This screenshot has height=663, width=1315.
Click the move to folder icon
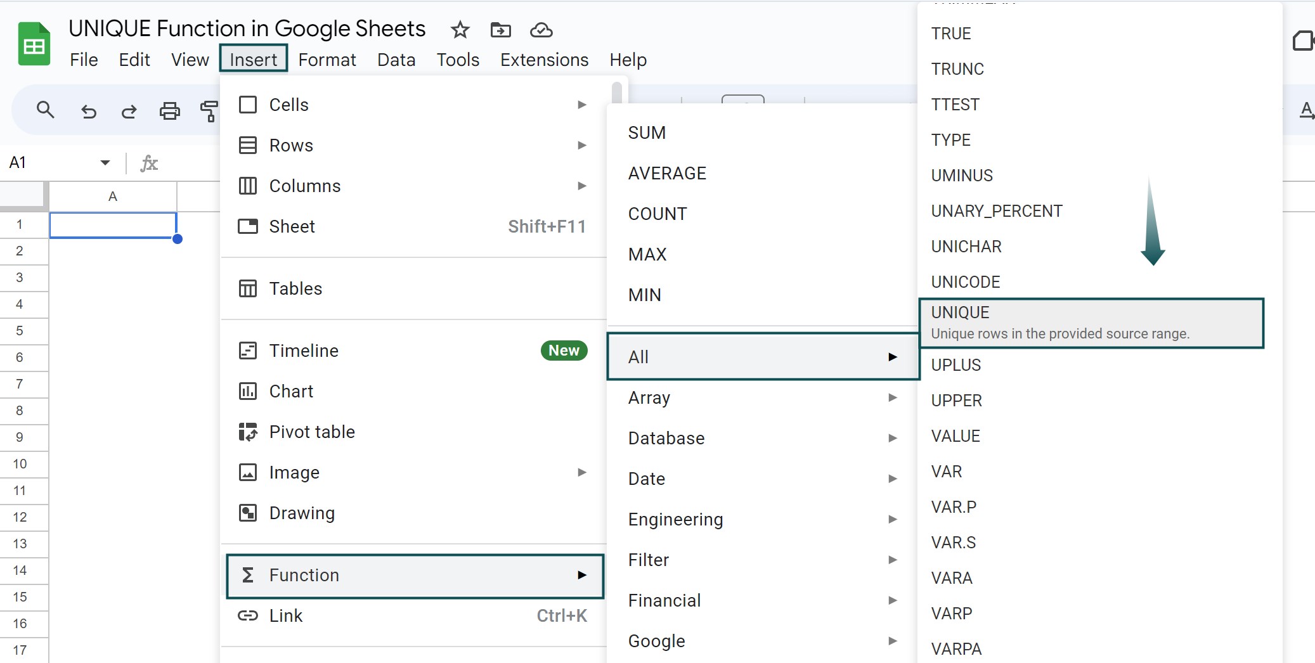coord(501,30)
